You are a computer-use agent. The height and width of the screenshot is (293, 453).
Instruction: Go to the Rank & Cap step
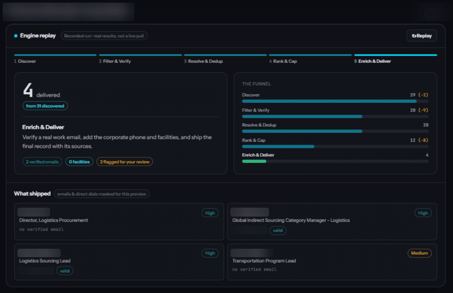[x=310, y=59]
